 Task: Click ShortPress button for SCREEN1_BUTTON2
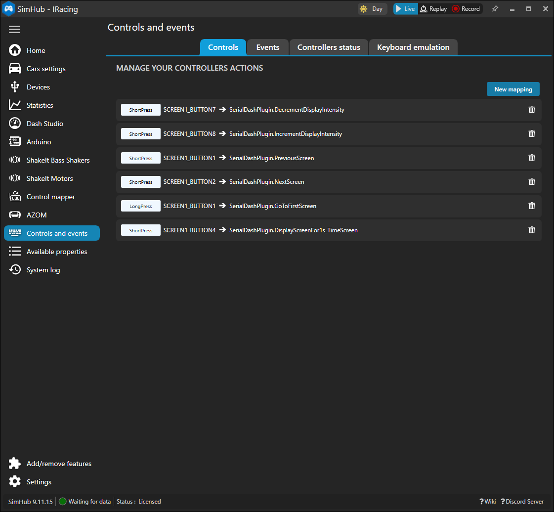pyautogui.click(x=141, y=182)
